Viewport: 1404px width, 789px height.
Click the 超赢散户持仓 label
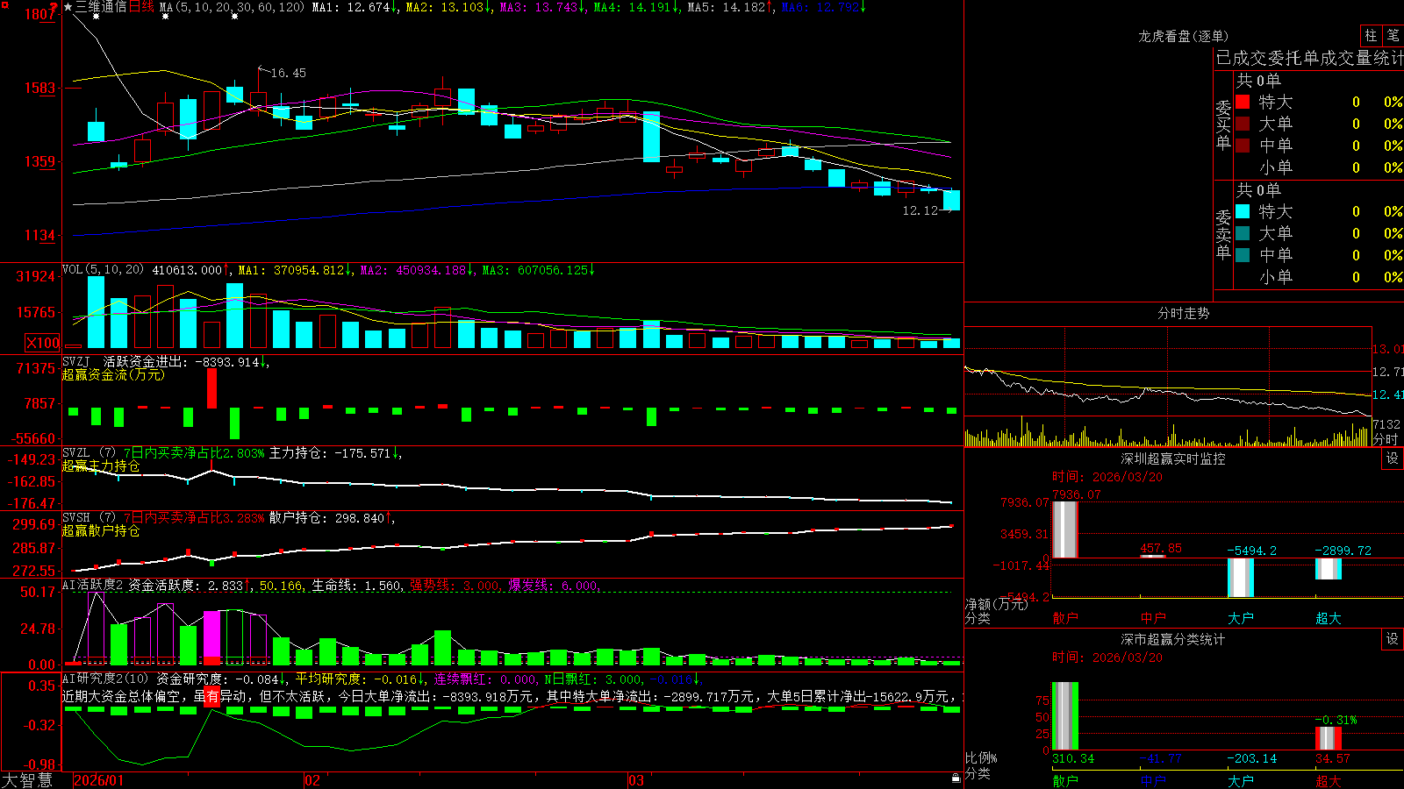click(101, 530)
